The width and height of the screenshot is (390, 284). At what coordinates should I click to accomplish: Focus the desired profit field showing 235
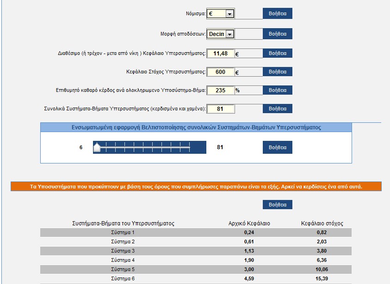click(x=220, y=91)
